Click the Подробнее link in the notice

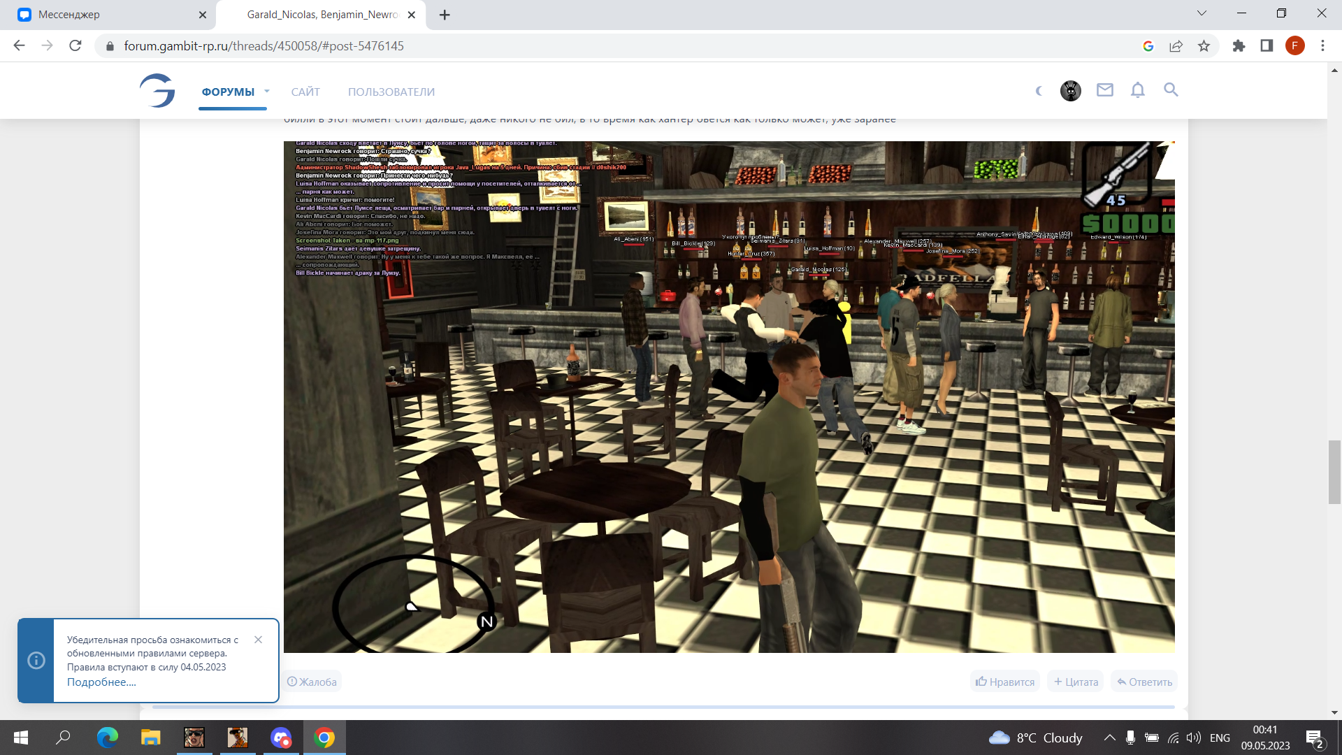(101, 682)
